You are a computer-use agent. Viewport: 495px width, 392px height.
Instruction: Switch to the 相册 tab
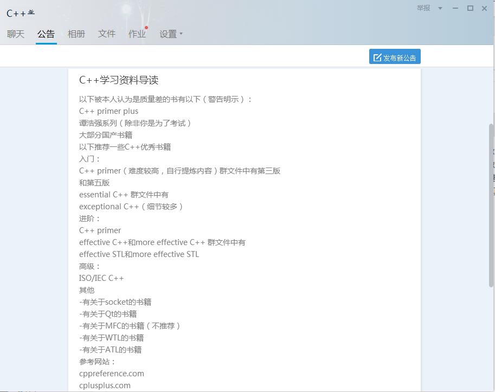[76, 34]
